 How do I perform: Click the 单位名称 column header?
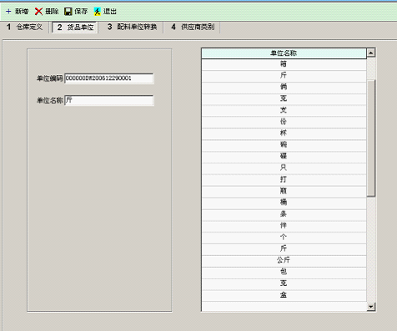click(284, 53)
